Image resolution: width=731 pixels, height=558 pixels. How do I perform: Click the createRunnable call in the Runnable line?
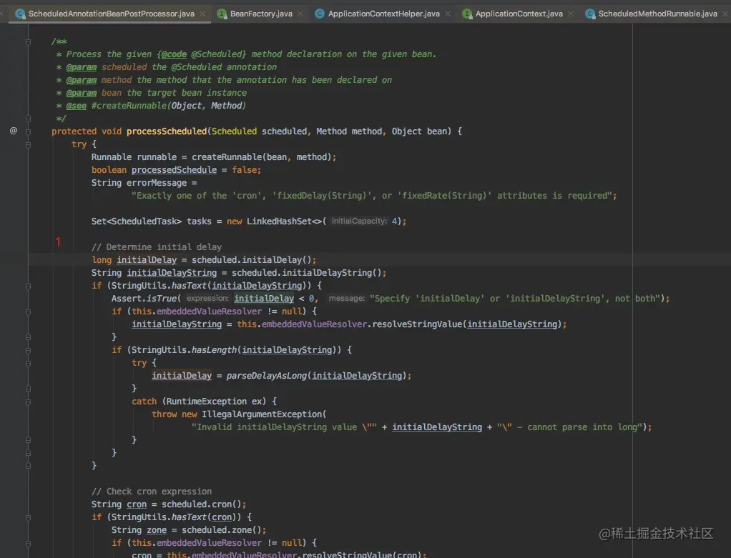227,157
